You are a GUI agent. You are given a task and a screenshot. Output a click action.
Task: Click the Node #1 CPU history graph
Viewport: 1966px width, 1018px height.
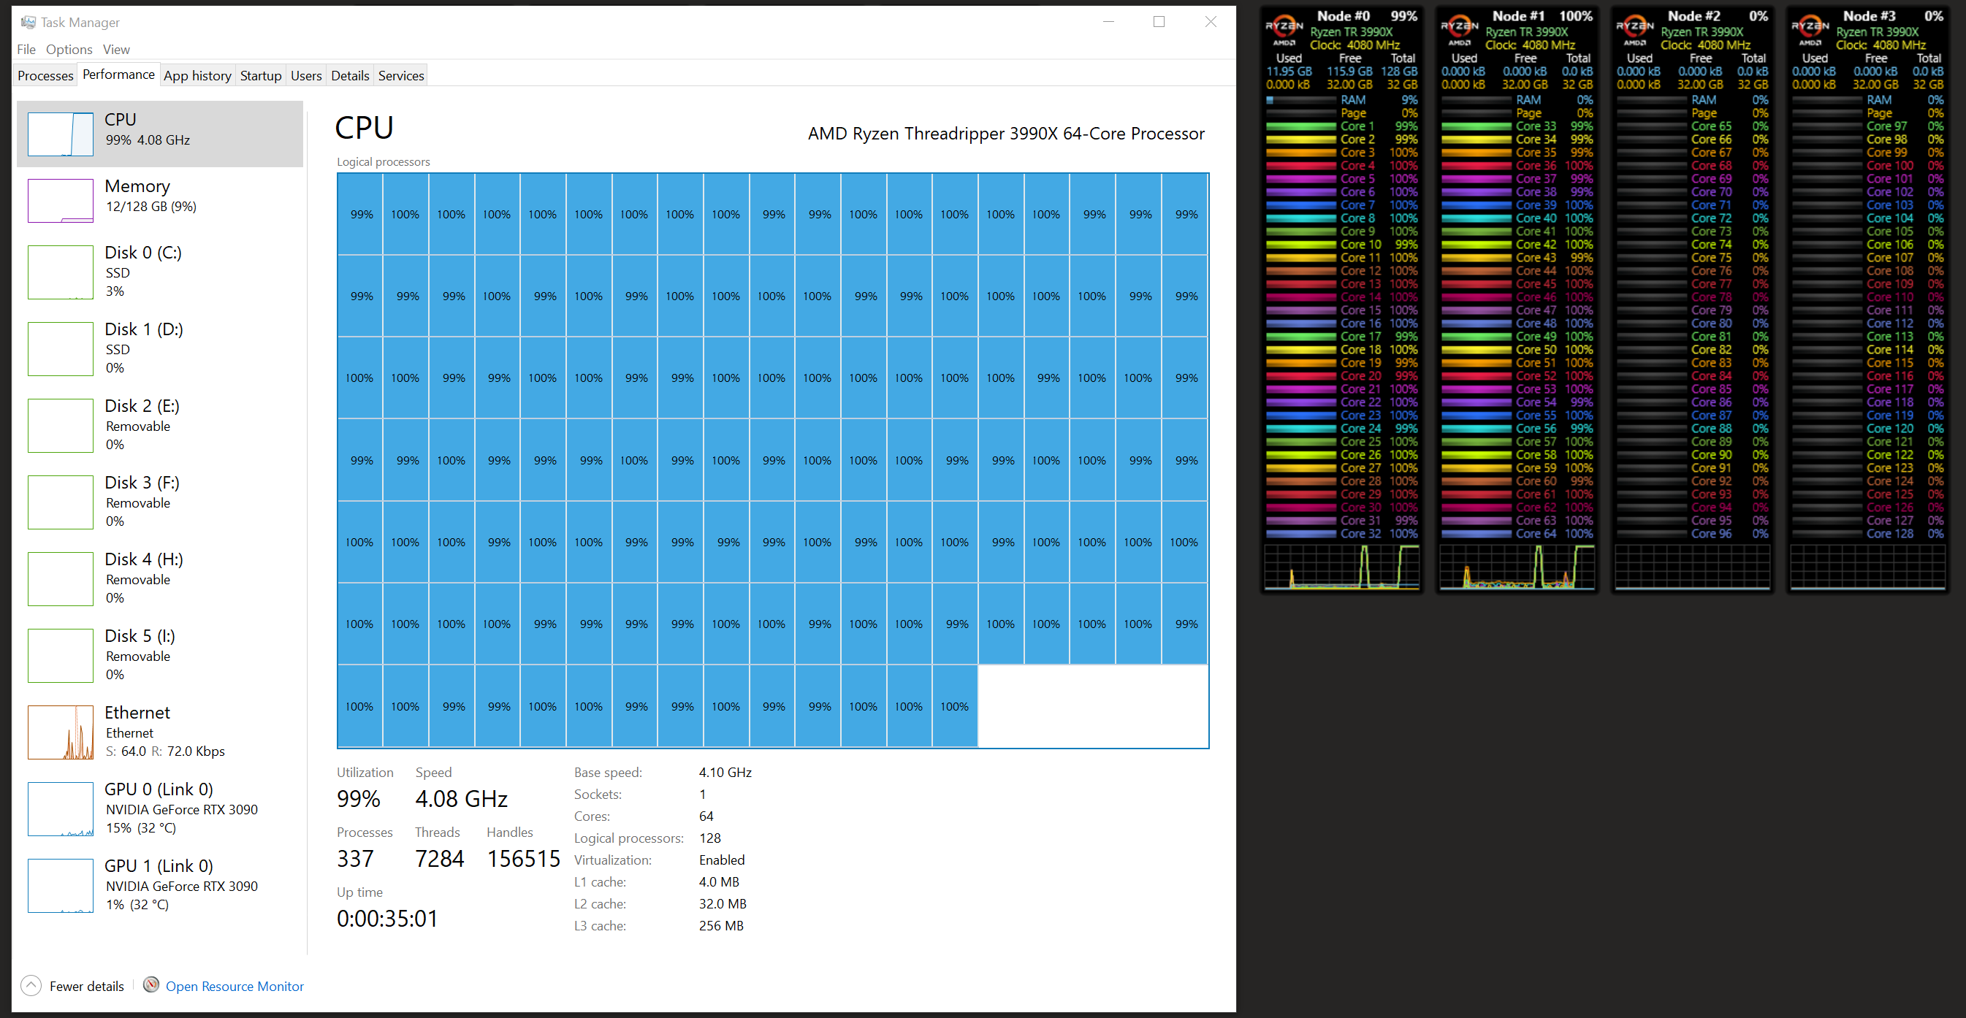coord(1516,565)
